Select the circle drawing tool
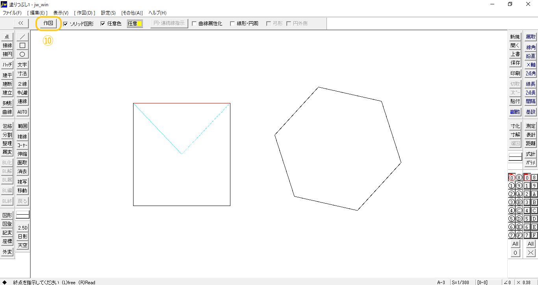This screenshot has width=538, height=285. point(22,54)
